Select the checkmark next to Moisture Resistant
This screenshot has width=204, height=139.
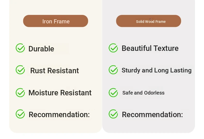tap(20, 92)
